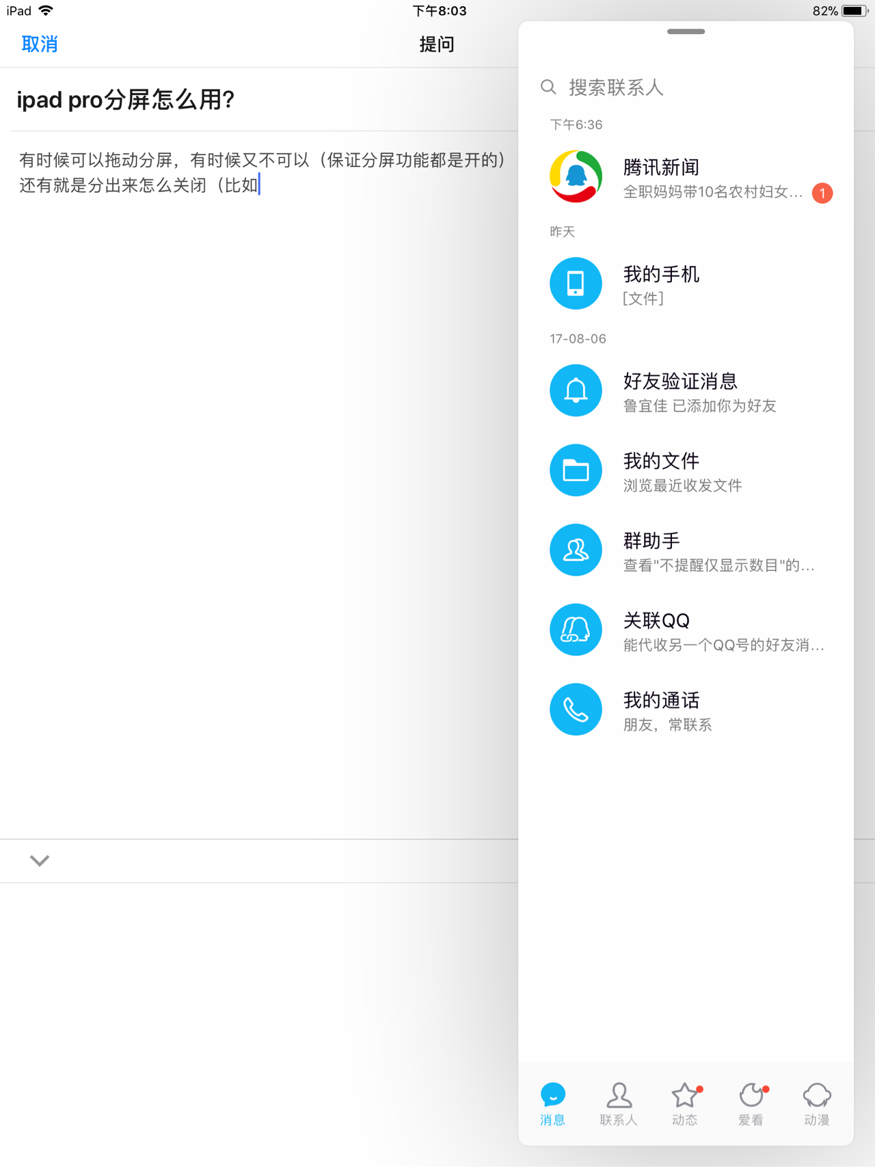Open the 我的通话 phone call icon
The height and width of the screenshot is (1167, 875).
point(576,710)
